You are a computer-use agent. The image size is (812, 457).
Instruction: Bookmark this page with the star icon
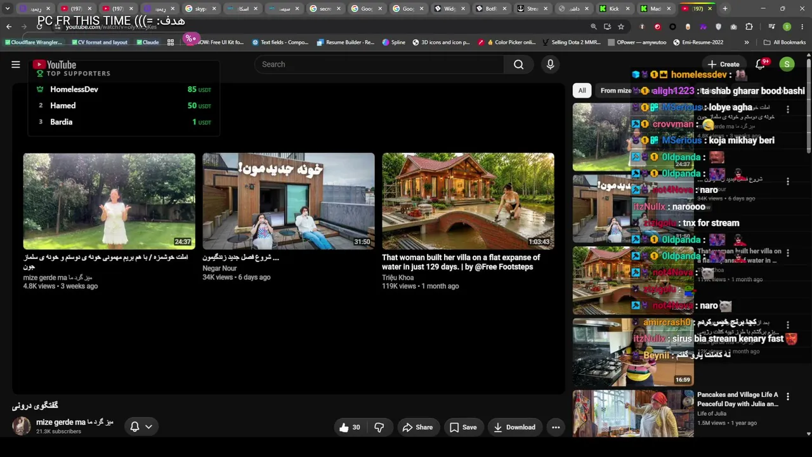coord(621,27)
